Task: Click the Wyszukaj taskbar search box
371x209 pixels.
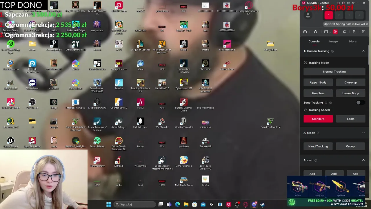Action: tap(134, 204)
